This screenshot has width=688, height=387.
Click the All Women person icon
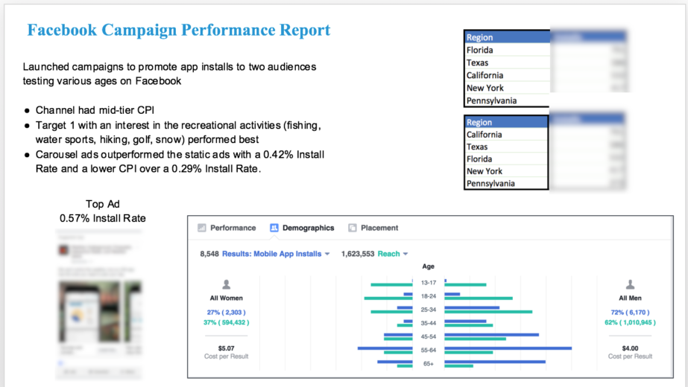tap(227, 284)
